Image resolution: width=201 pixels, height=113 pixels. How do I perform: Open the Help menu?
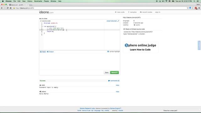60,1
